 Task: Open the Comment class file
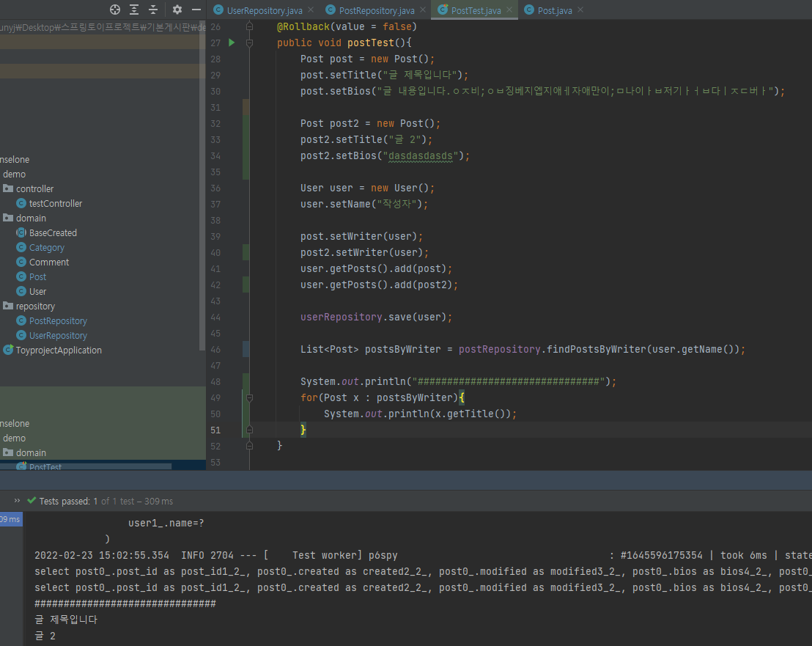tap(48, 262)
